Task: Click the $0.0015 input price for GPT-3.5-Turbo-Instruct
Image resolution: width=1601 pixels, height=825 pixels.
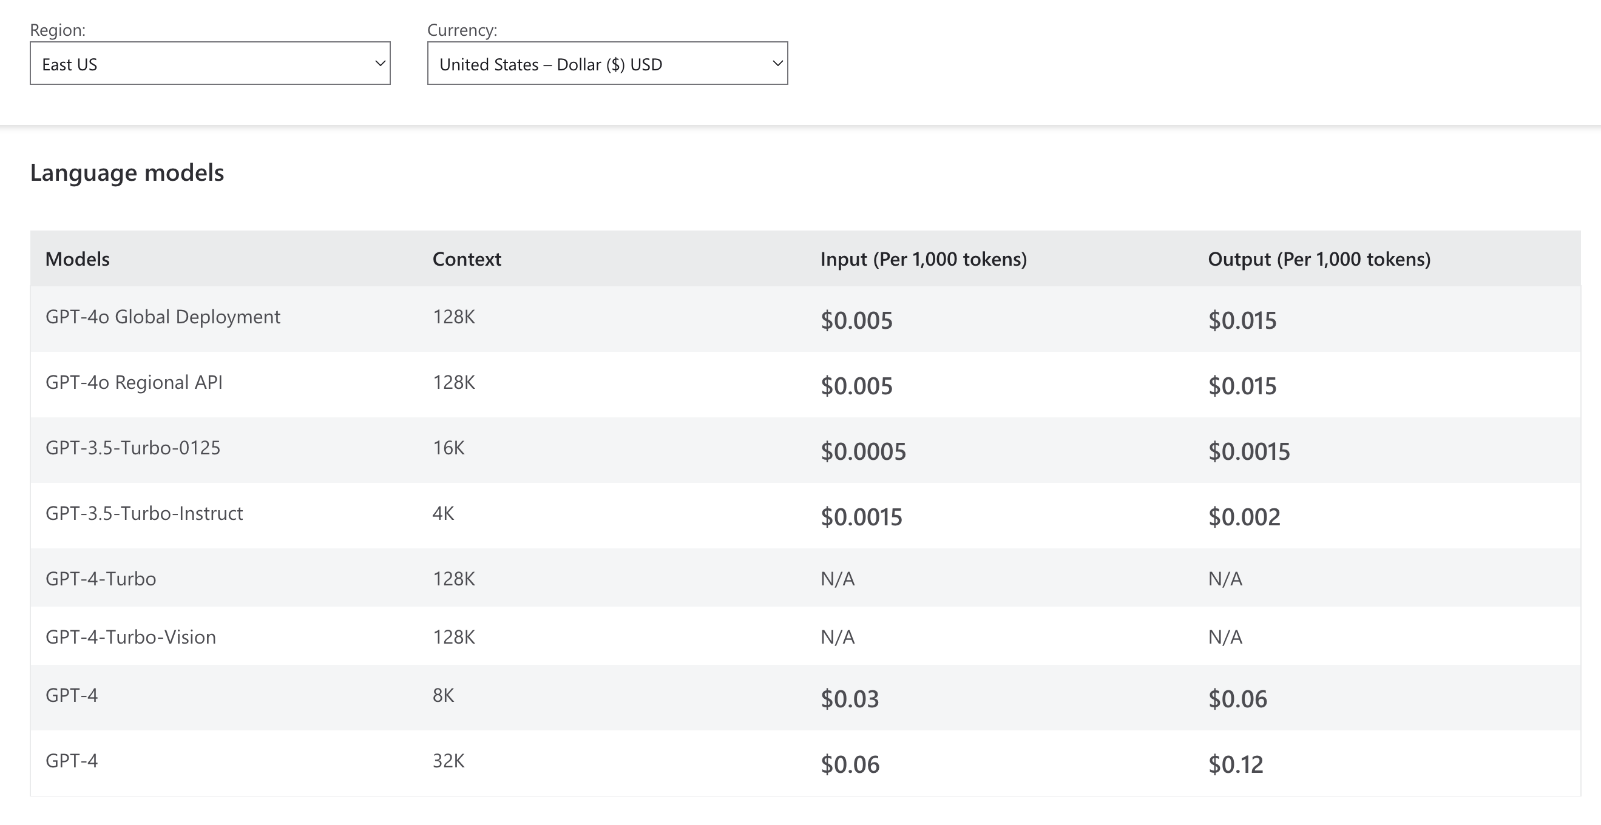Action: pyautogui.click(x=861, y=517)
